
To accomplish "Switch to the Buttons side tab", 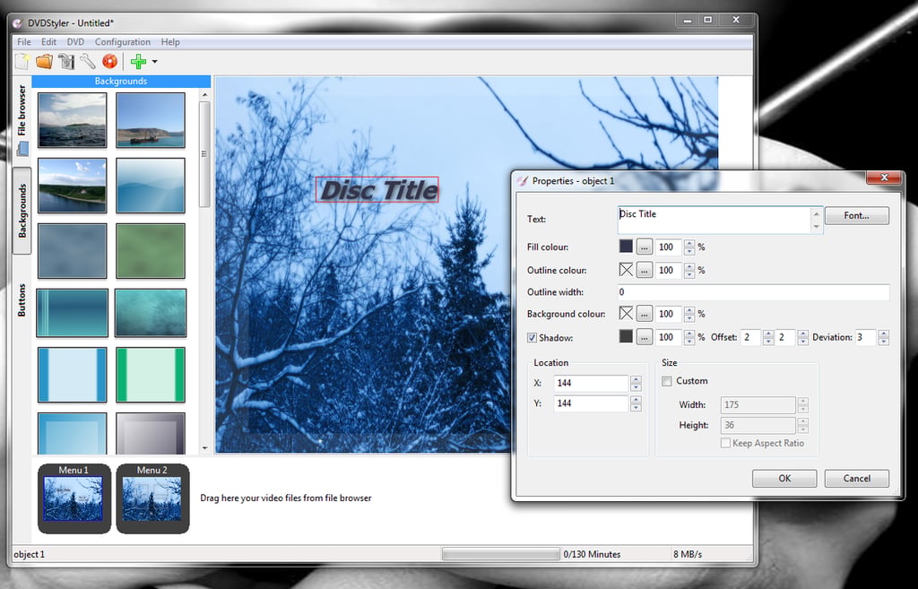I will coord(22,299).
